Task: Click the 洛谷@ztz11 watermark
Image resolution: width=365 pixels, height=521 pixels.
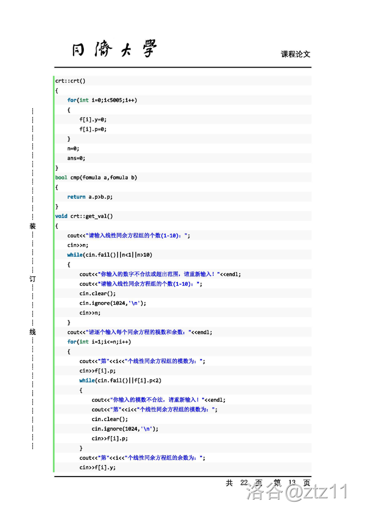Action: [297, 493]
